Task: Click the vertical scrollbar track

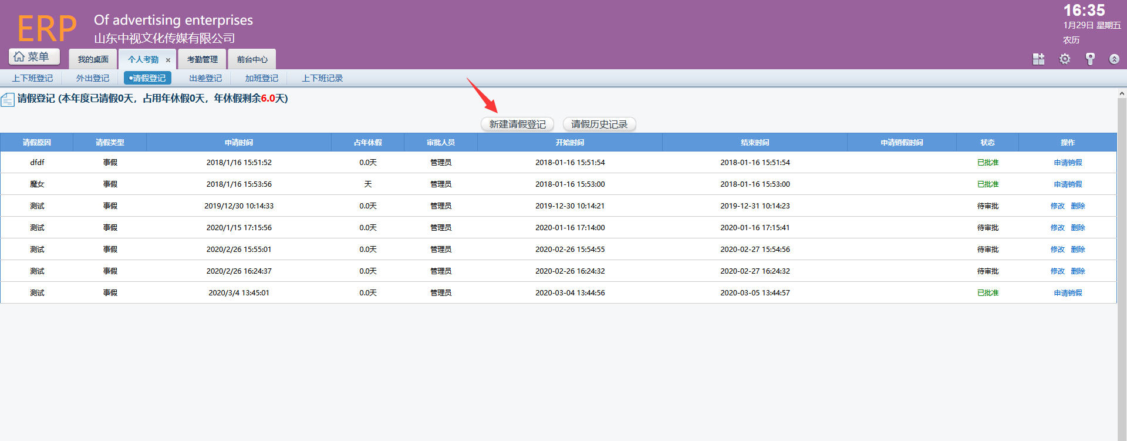Action: [1122, 269]
